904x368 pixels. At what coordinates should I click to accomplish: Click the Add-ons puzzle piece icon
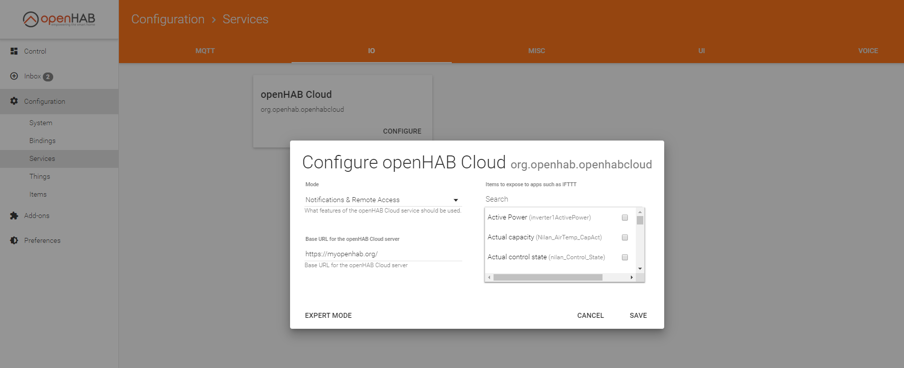coord(14,216)
